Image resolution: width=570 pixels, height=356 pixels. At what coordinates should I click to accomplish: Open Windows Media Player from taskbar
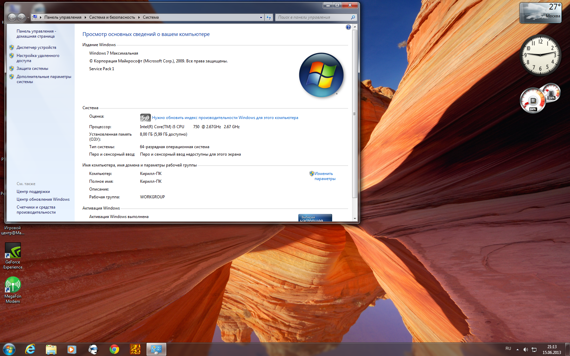pos(72,349)
